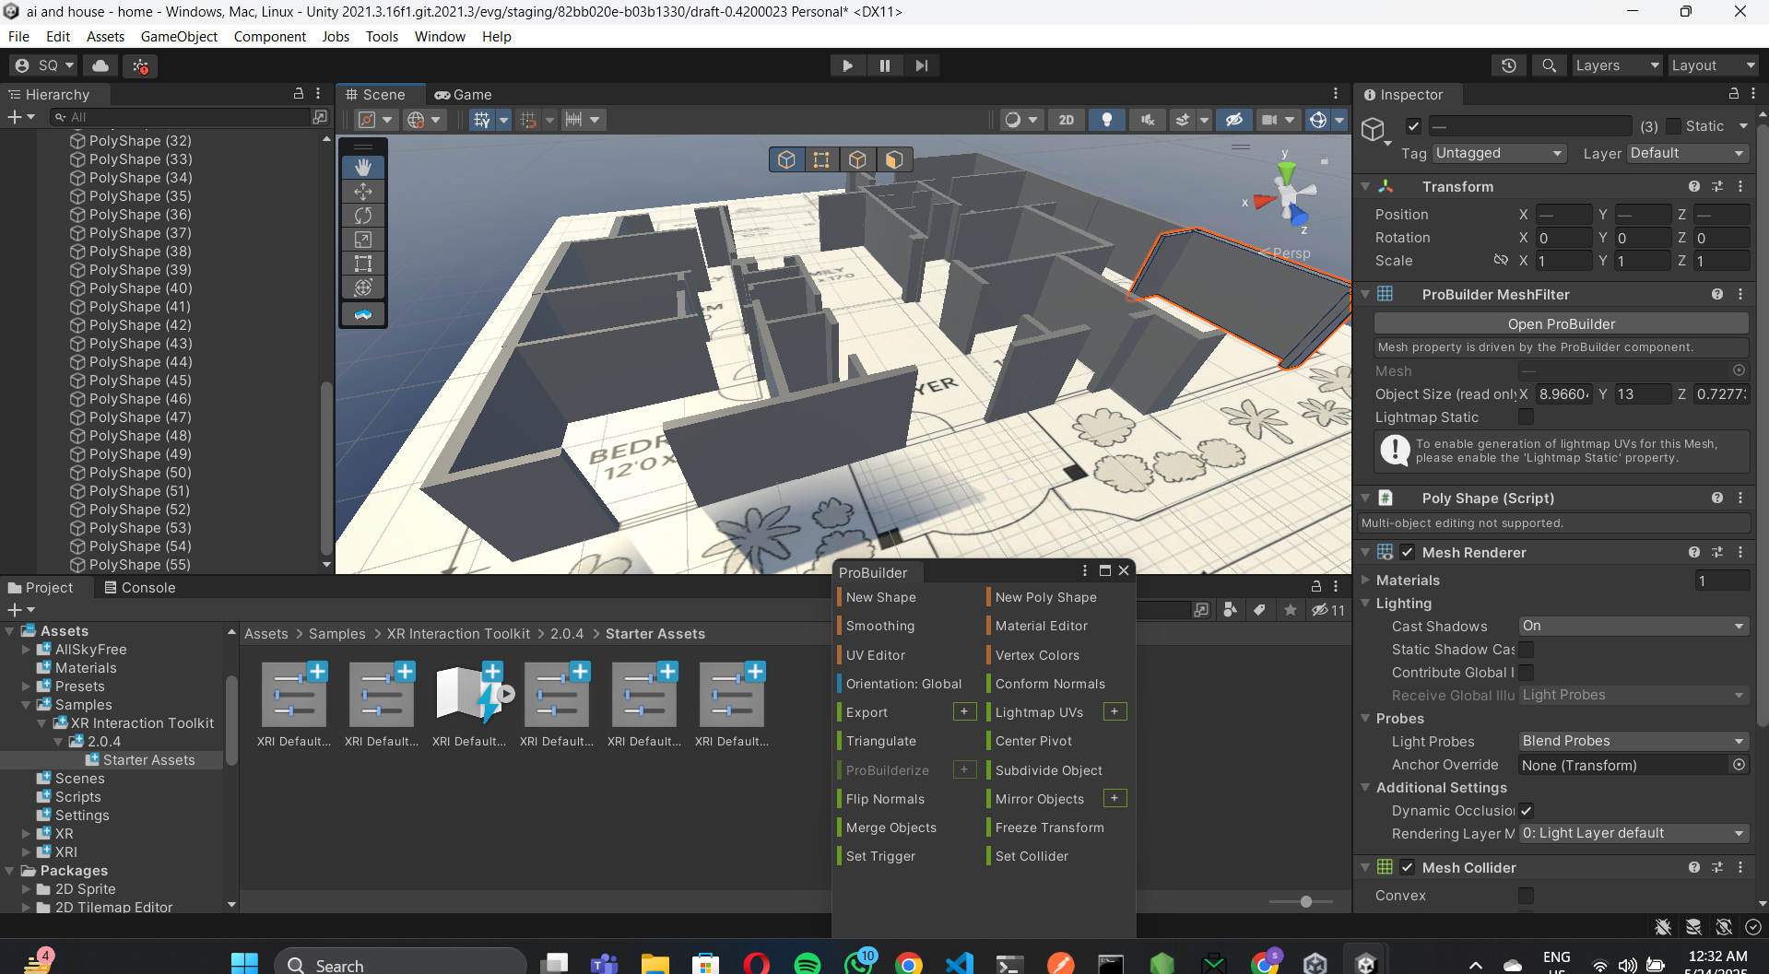Toggle hidden packages visibility count
The image size is (1769, 974).
1328,610
